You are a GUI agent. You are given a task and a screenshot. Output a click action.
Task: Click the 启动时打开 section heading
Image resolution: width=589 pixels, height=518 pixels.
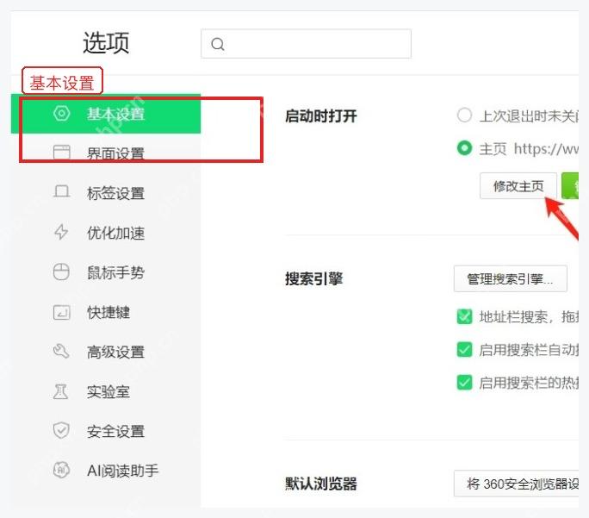click(321, 115)
